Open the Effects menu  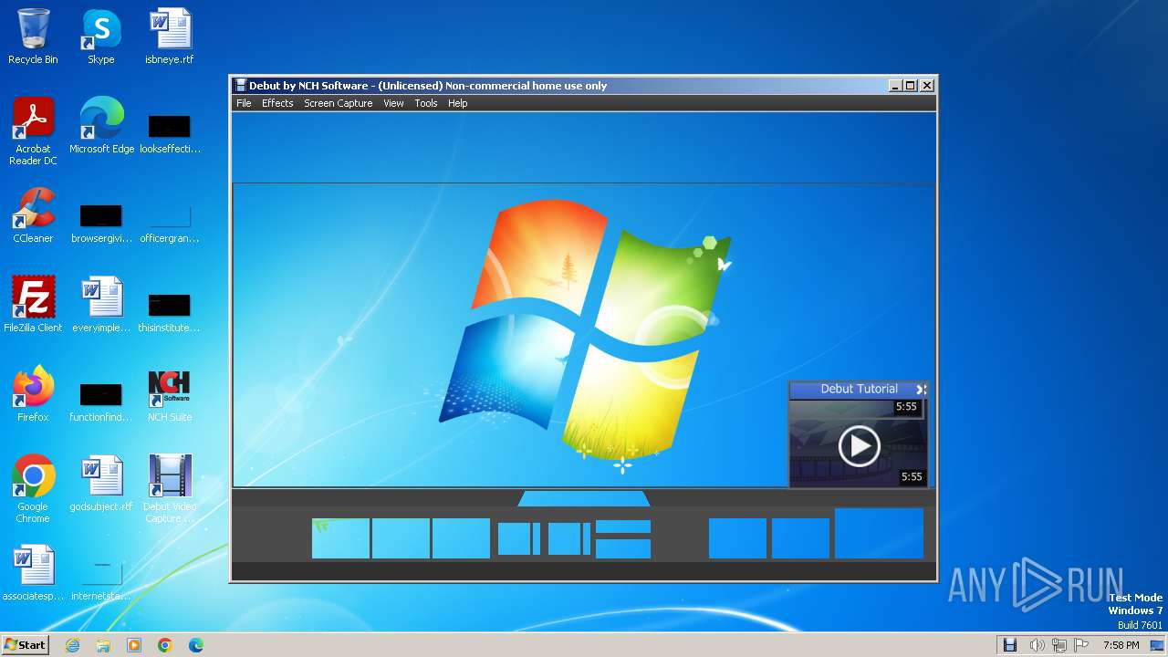277,103
